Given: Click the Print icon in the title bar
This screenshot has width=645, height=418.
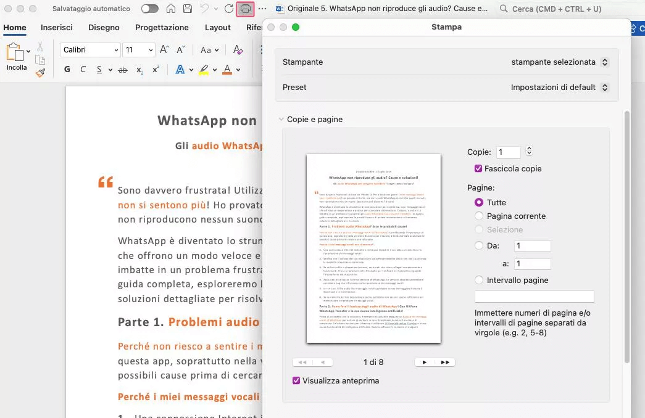Looking at the screenshot, I should 245,9.
